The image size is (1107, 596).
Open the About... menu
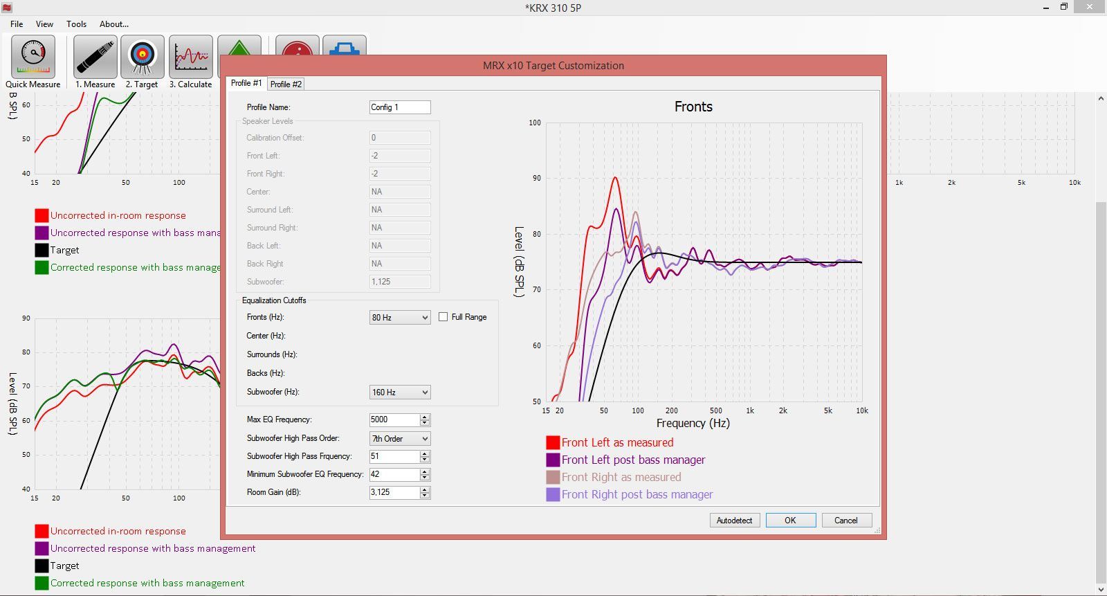[x=114, y=24]
